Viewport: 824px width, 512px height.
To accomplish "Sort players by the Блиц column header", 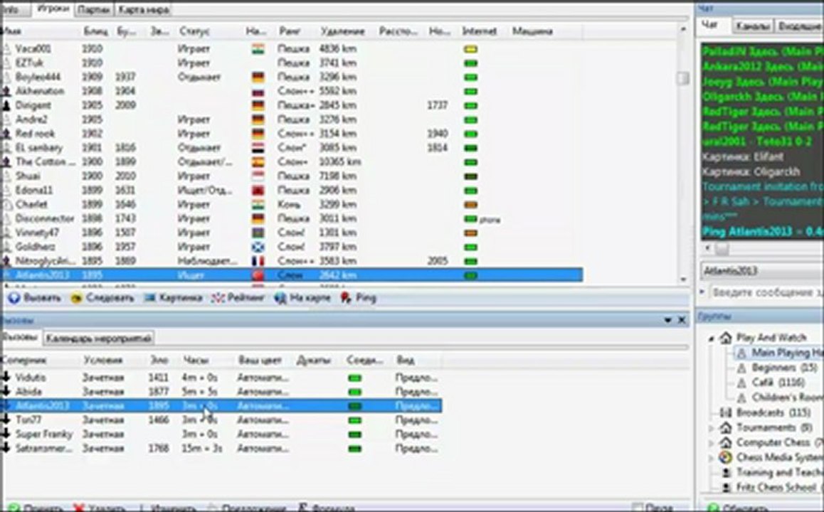I will coord(95,31).
